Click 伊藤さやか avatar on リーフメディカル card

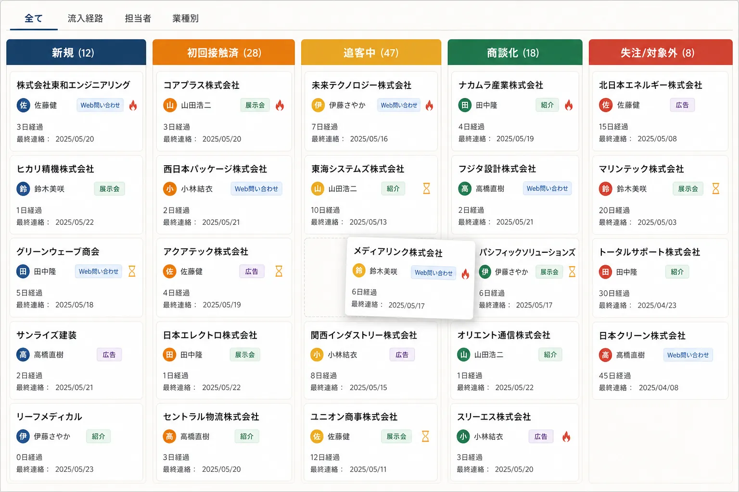pyautogui.click(x=23, y=436)
